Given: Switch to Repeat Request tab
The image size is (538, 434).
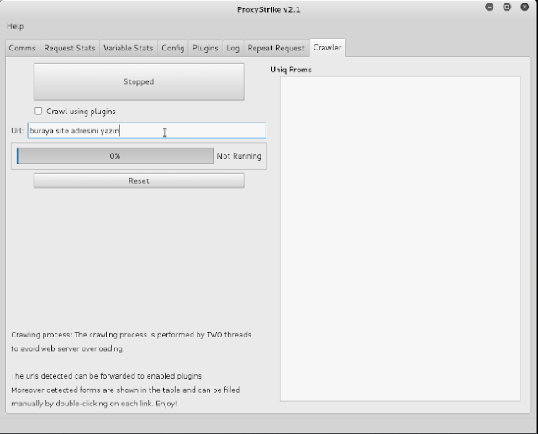Looking at the screenshot, I should tap(277, 48).
